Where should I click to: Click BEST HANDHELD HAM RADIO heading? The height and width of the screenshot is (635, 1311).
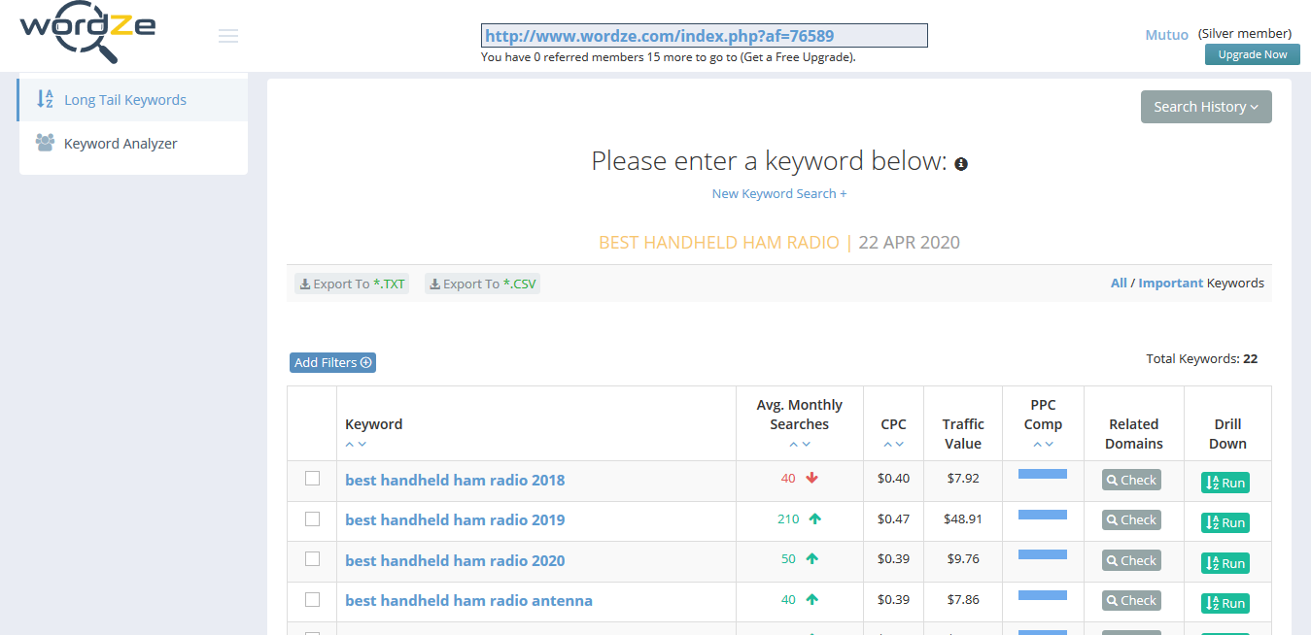click(719, 243)
